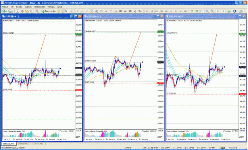Expand the indicators dropdown arrow
This screenshot has height=150, width=248.
point(231,11)
